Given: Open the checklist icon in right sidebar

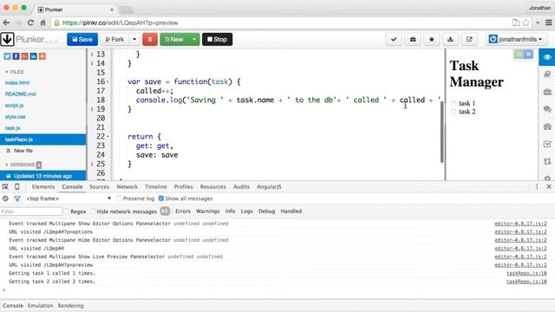Looking at the screenshot, I should 547,144.
